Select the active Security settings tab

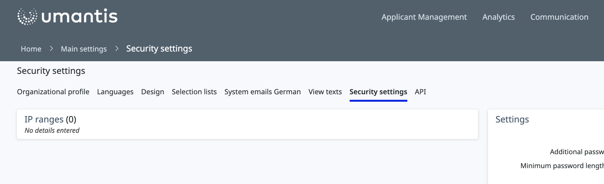378,92
